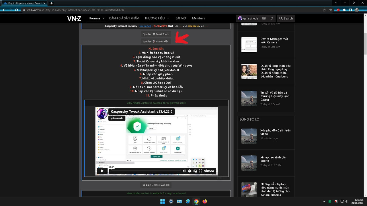Click the browser back arrow

4,10
